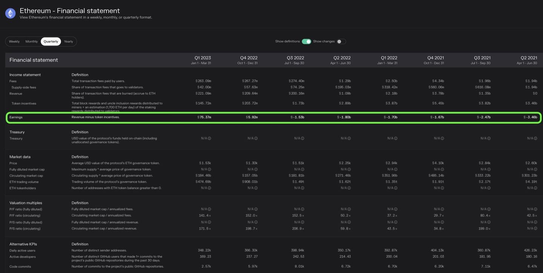
Task: Click Treasury N/A info icon for Q1 2022
Action: pyautogui.click(x=396, y=138)
